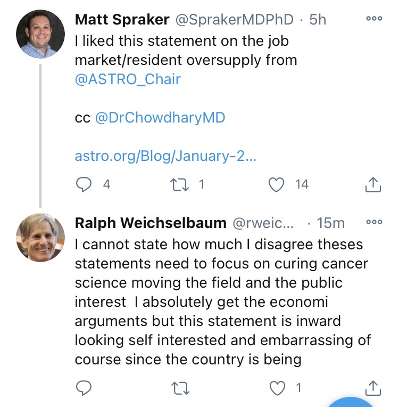View Matt Spraker's profile picture
Viewport: 399px width, 407px height.
point(40,34)
